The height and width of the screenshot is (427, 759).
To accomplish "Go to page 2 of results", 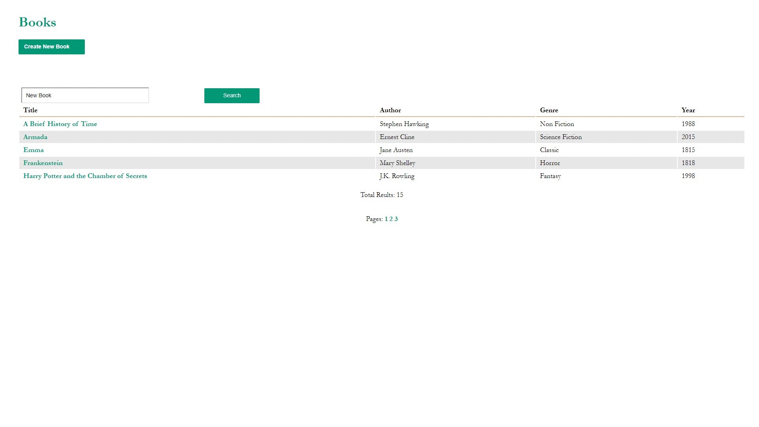I will pos(391,219).
